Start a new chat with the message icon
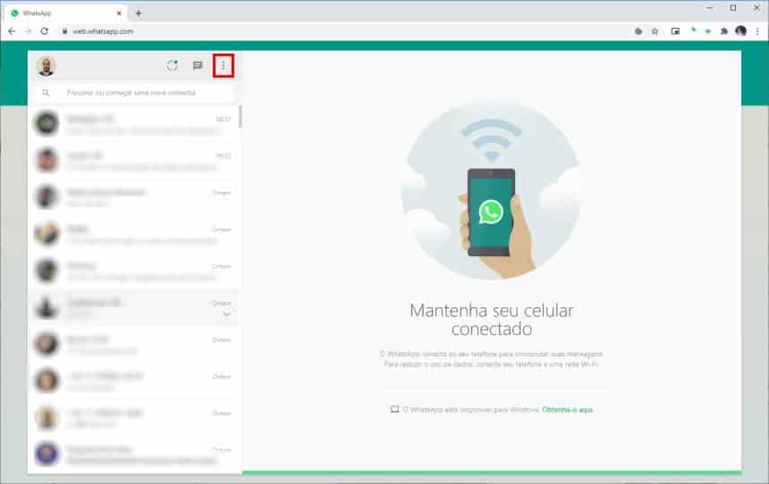The height and width of the screenshot is (484, 769). [x=198, y=66]
